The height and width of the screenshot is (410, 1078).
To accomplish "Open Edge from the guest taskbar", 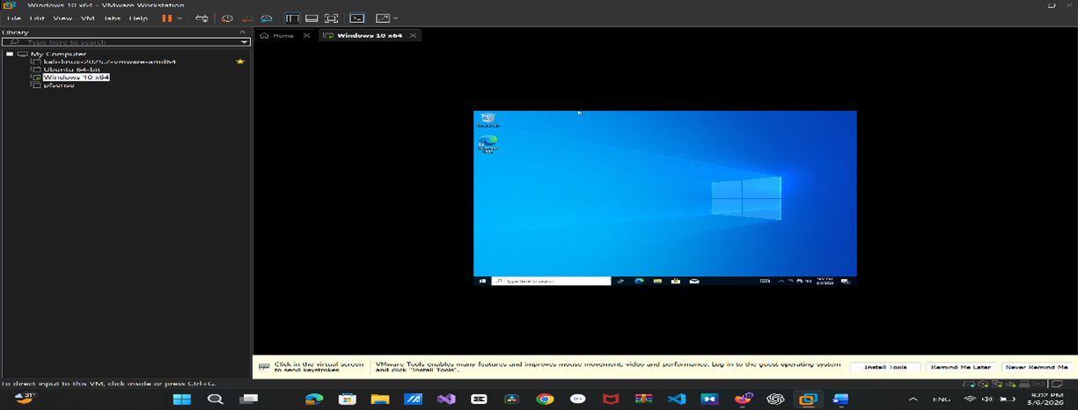I will click(640, 282).
